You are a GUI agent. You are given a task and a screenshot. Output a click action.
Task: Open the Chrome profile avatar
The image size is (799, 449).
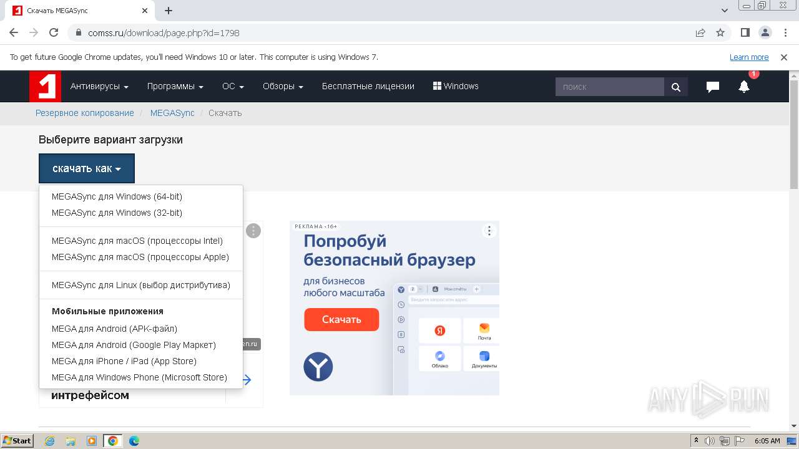765,32
